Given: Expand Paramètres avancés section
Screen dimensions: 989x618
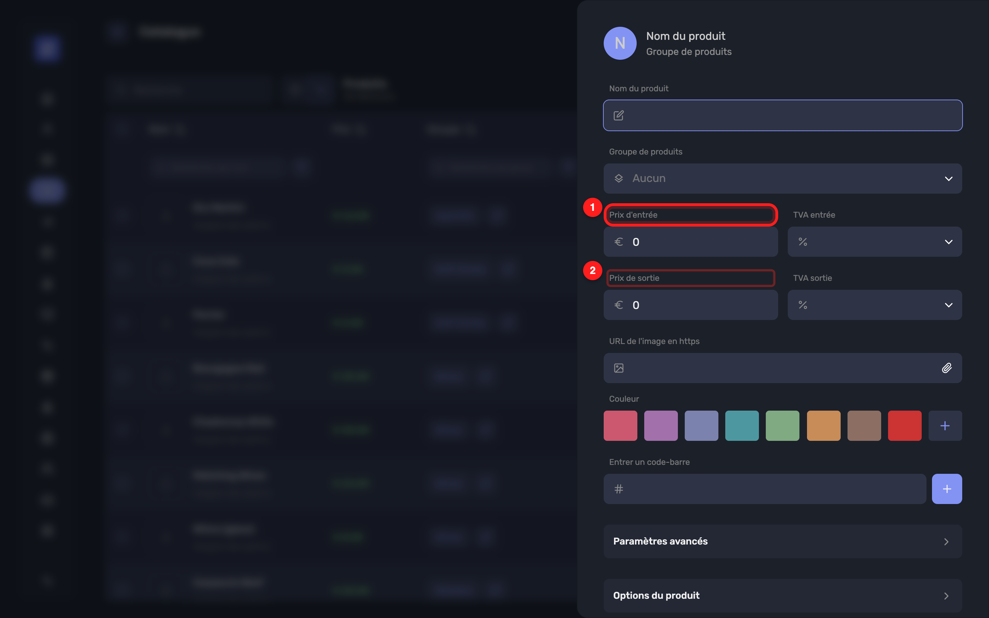Looking at the screenshot, I should 783,541.
